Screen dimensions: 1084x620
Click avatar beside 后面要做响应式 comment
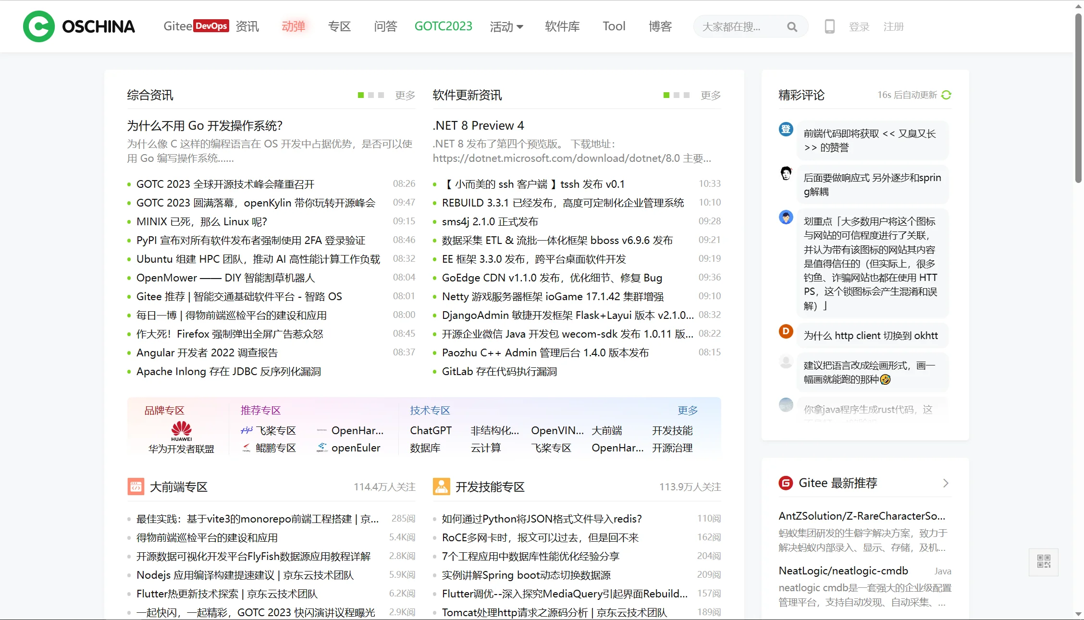click(786, 173)
